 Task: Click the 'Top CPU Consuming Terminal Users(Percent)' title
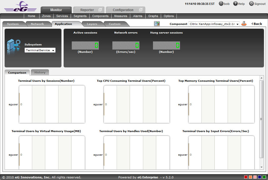coord(131,81)
